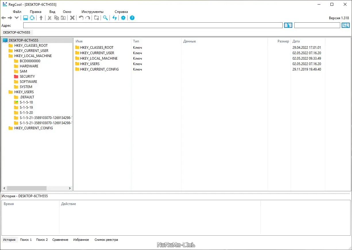The width and height of the screenshot is (352, 250).
Task: Click tree horizontal scrollbar right arrow
Action: click(70, 188)
